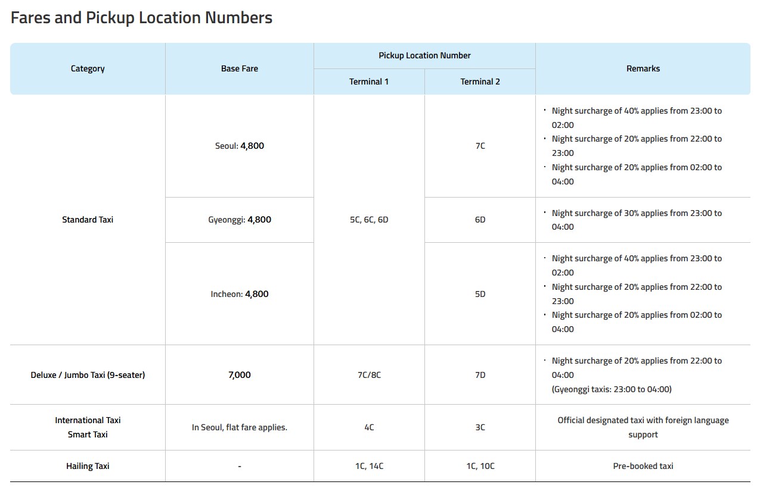The width and height of the screenshot is (760, 488).
Task: Click the Gyeonggi: 4,800 fare cell
Action: click(x=240, y=220)
